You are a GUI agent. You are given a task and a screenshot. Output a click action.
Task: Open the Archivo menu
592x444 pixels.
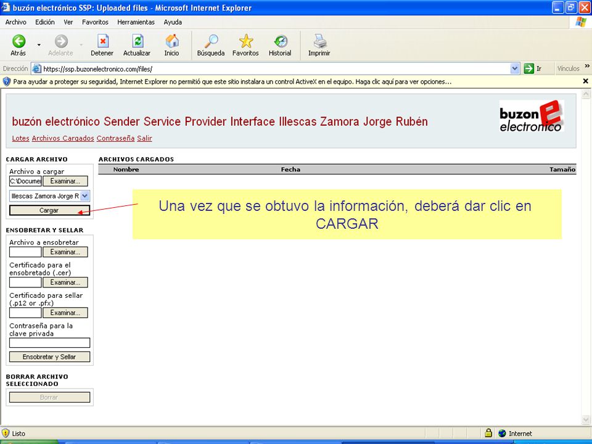(16, 22)
